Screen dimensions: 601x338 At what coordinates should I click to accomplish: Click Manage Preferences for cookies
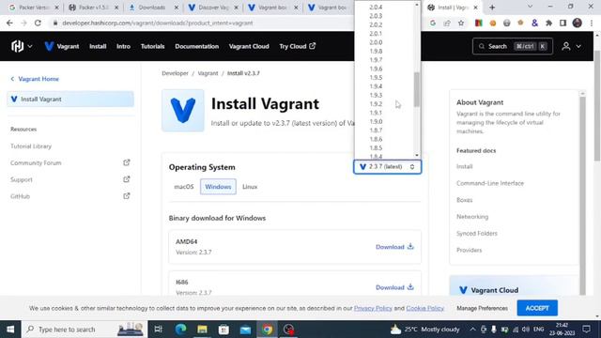click(482, 308)
